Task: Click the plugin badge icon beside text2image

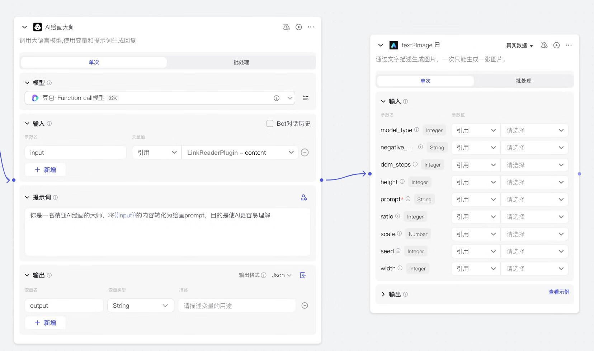Action: point(437,45)
